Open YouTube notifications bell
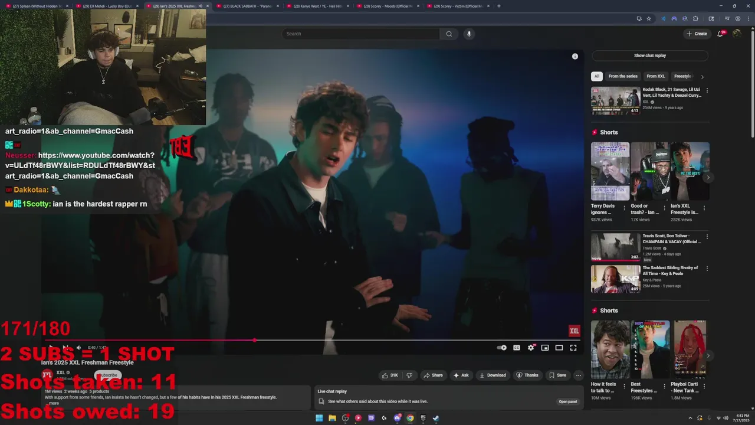 click(x=720, y=34)
